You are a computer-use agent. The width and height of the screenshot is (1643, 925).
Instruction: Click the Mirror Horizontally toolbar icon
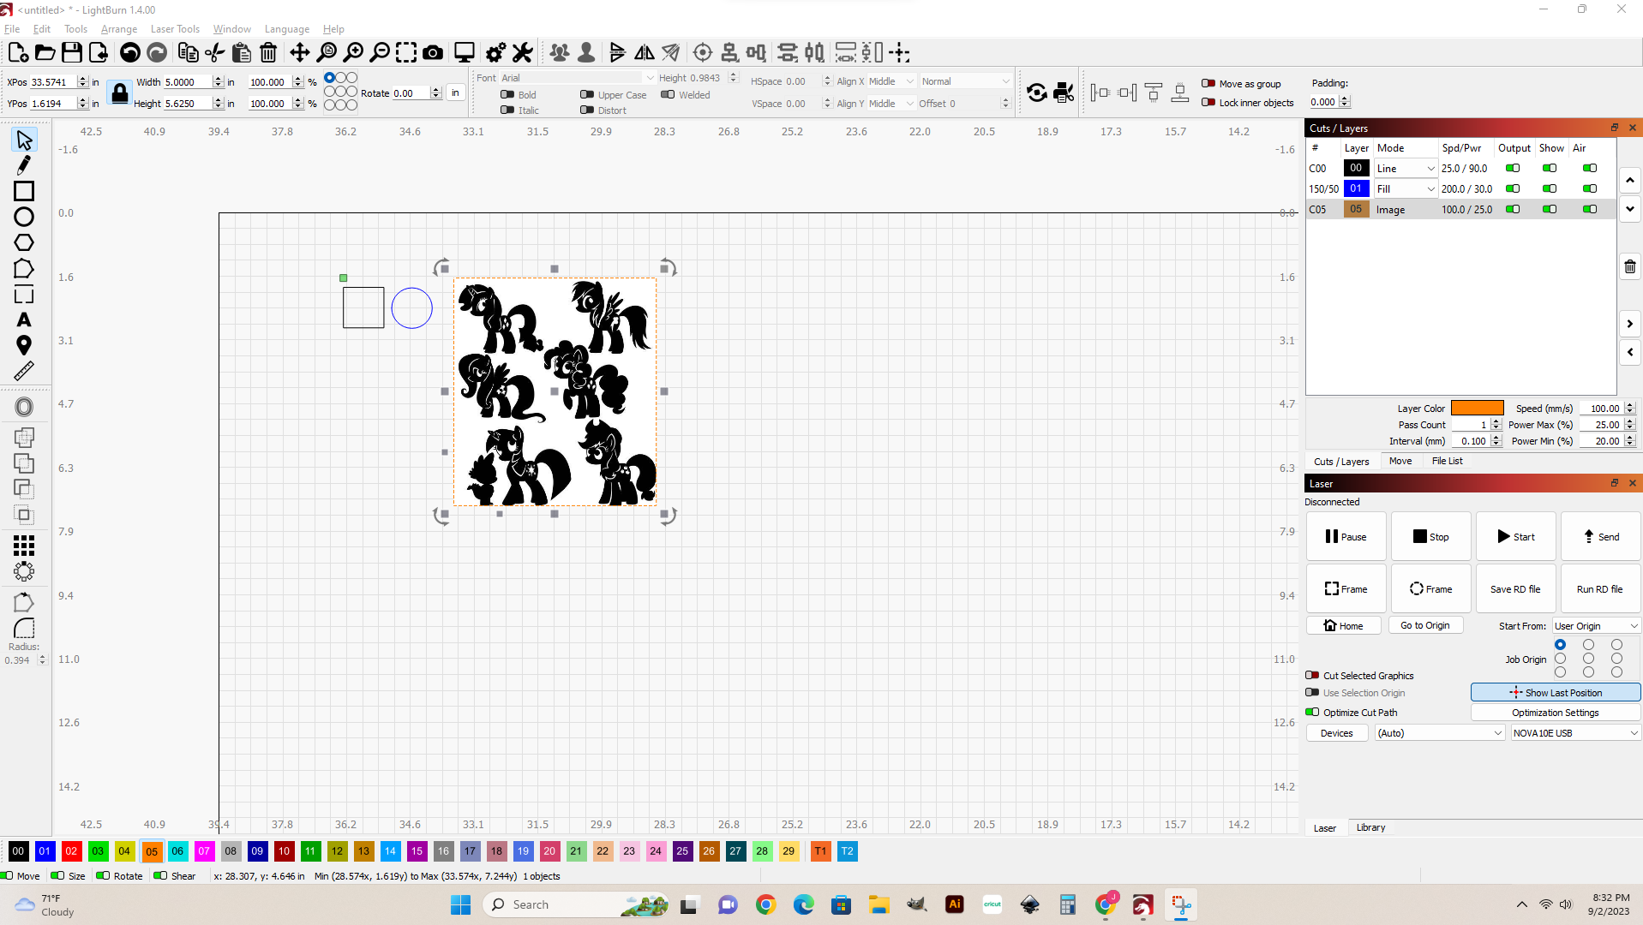click(645, 52)
